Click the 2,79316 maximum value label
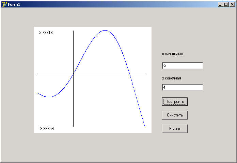 (46, 32)
